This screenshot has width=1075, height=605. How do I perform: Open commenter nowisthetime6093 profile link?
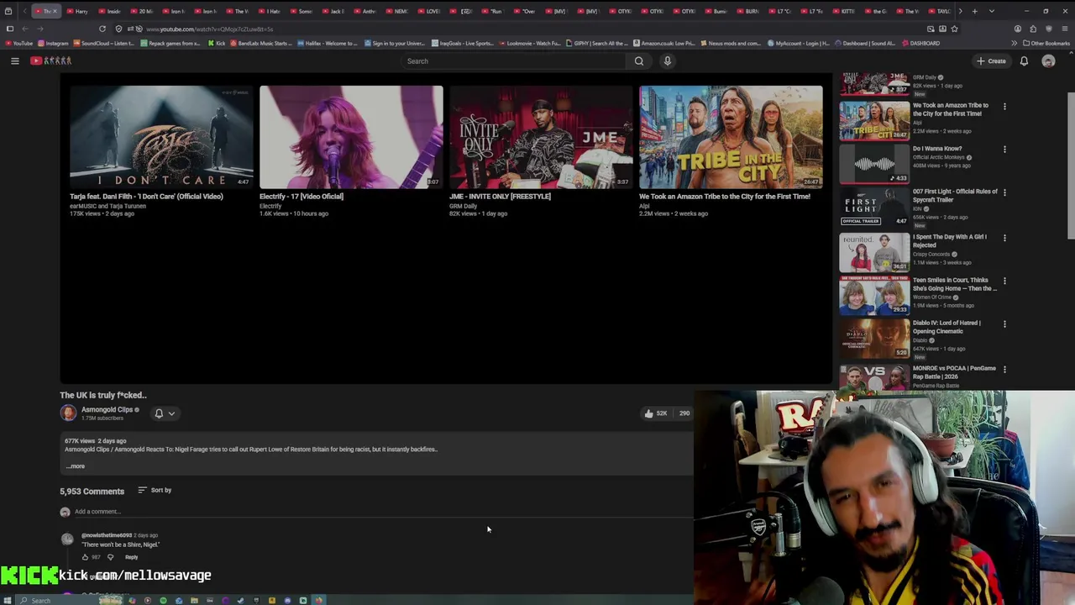107,535
